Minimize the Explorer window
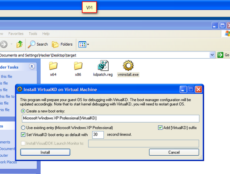 click(x=215, y=26)
